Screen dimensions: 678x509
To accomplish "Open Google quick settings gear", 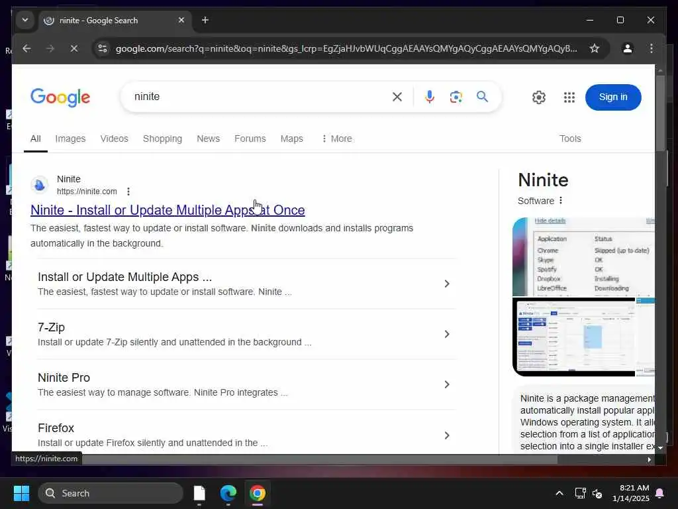I will [x=539, y=97].
